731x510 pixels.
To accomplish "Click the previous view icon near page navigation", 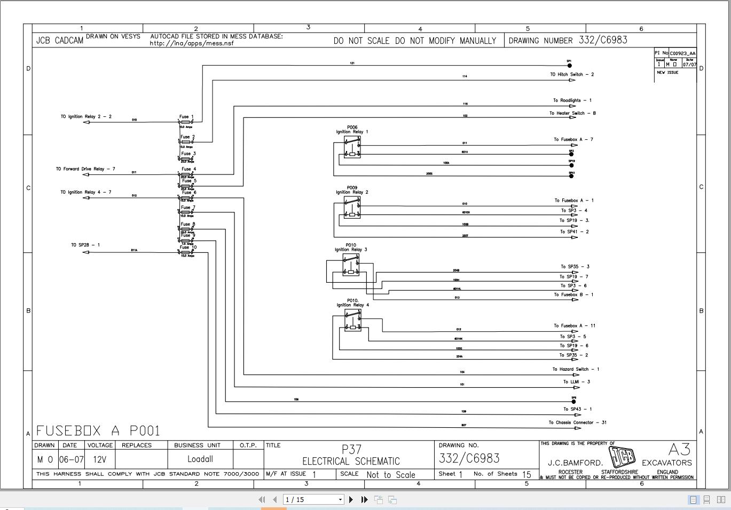I will (x=379, y=499).
